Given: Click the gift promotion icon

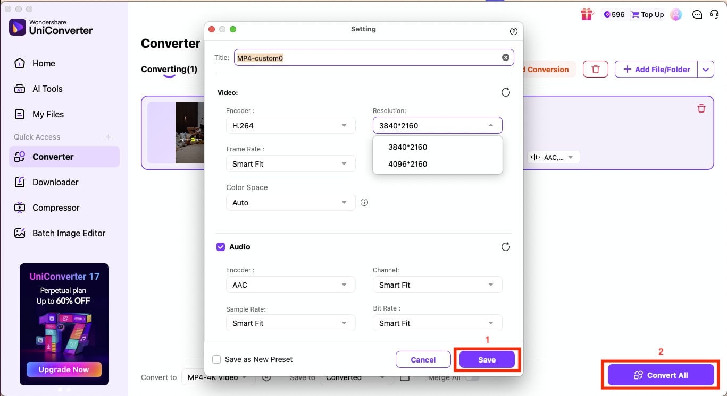Looking at the screenshot, I should pos(587,14).
